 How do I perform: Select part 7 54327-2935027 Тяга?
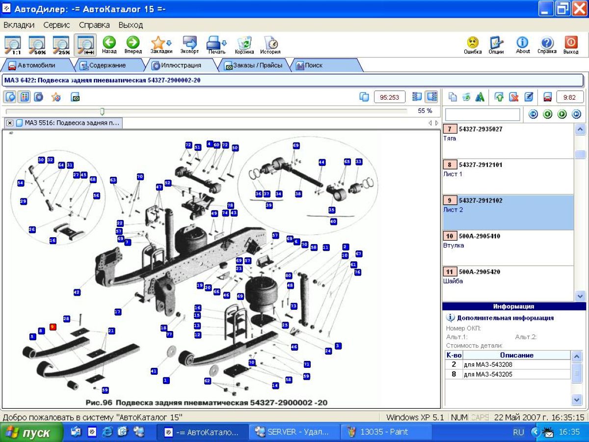point(508,141)
